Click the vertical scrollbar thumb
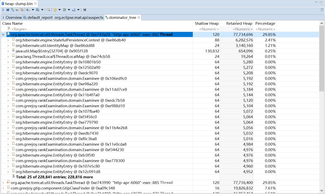This screenshot has height=194, width=325. click(322, 58)
